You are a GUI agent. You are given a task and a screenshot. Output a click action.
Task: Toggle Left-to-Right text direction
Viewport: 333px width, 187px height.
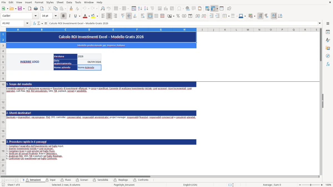tap(260, 16)
